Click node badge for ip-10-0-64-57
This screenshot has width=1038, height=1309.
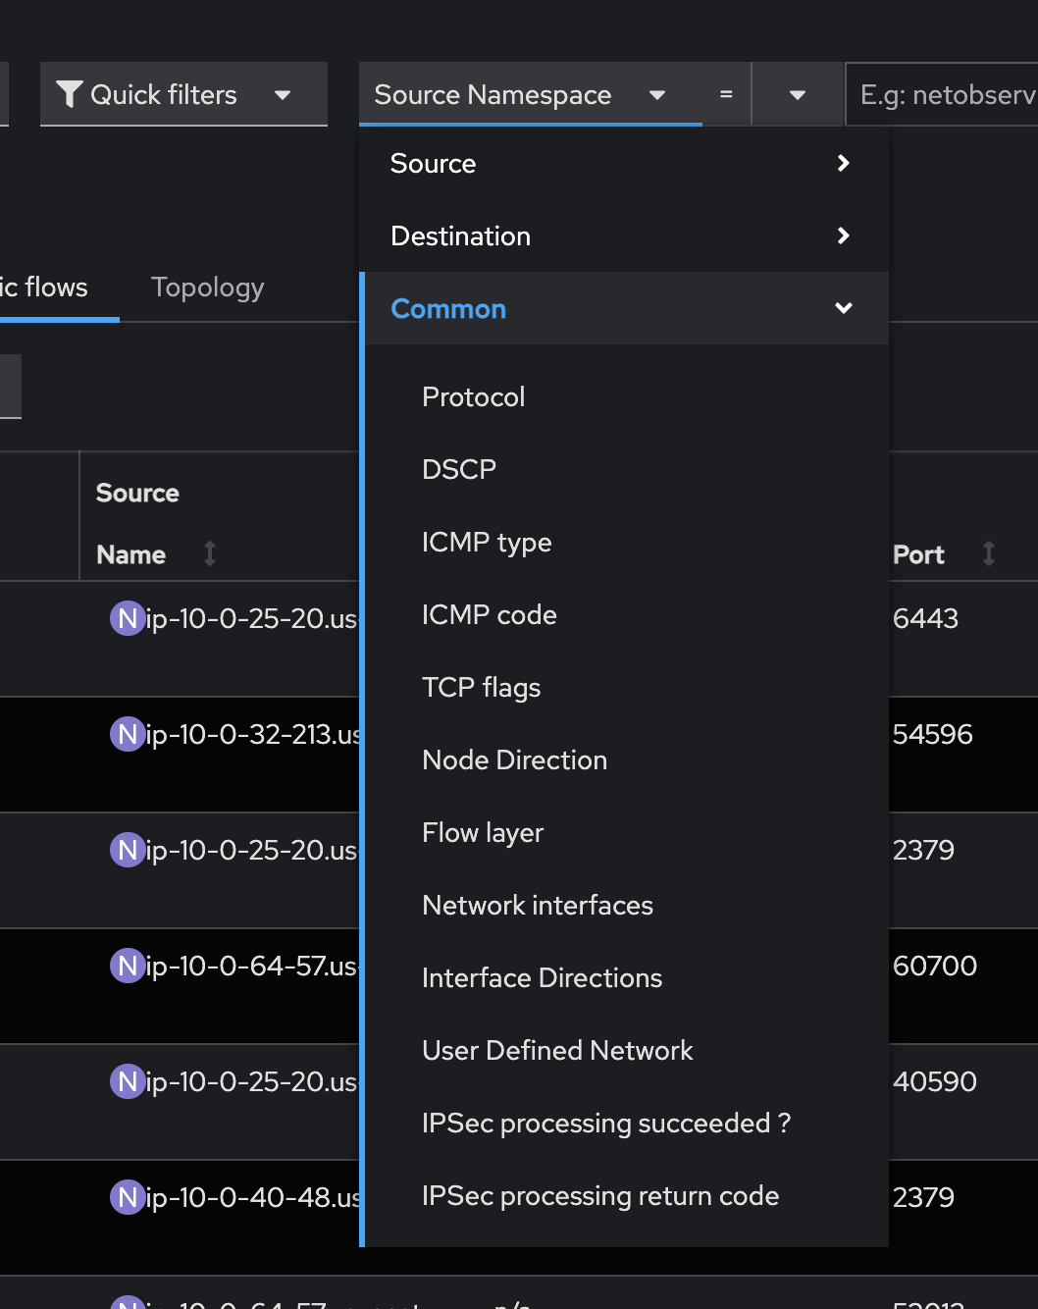[128, 966]
